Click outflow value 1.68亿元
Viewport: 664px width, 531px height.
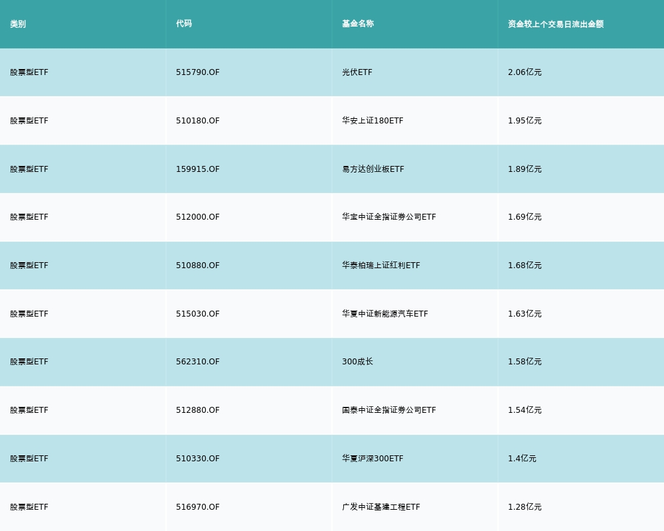tap(525, 265)
